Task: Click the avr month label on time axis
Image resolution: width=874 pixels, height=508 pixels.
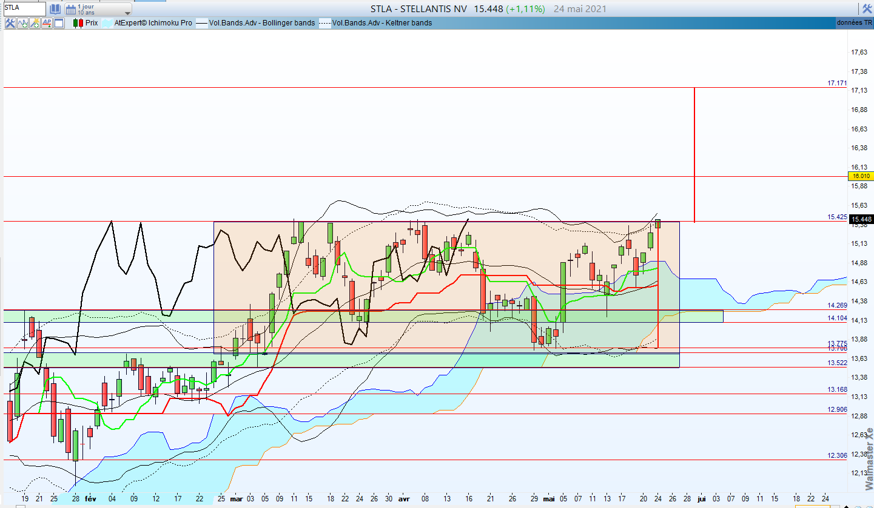Action: pyautogui.click(x=403, y=499)
